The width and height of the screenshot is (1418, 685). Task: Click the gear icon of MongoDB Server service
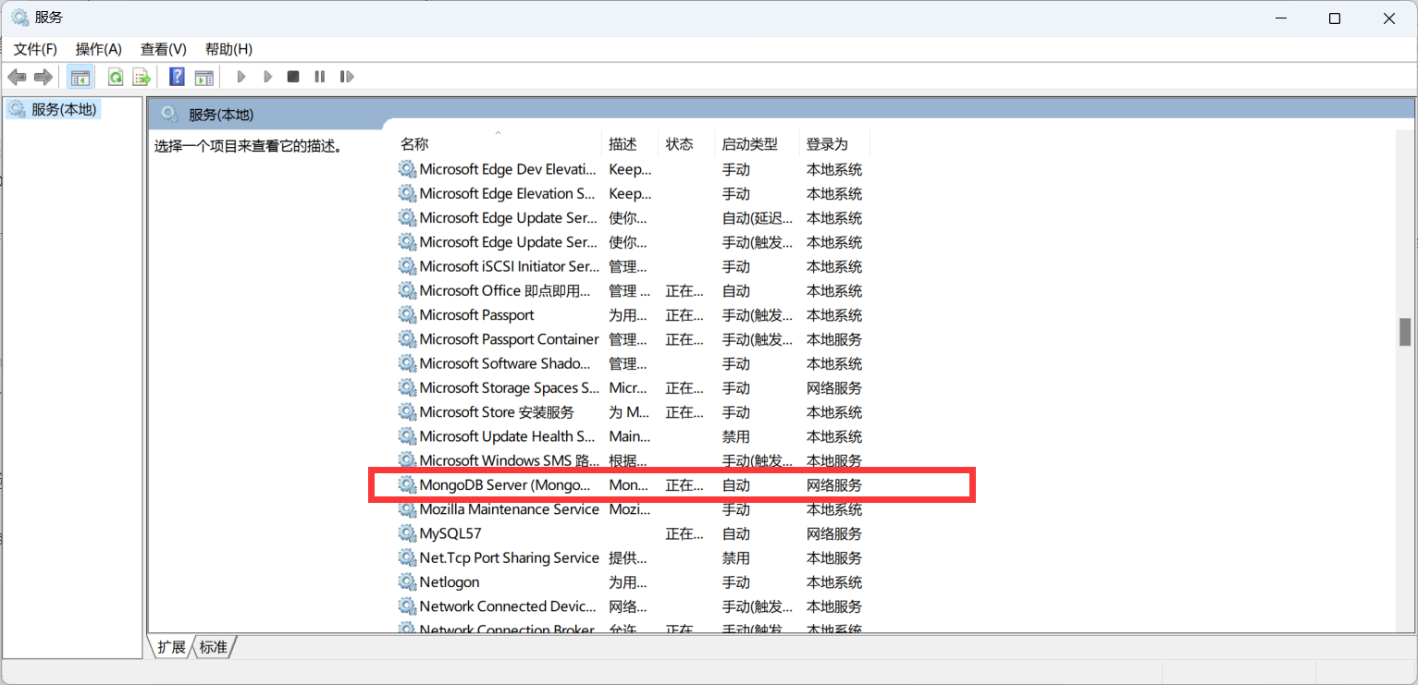pos(407,484)
